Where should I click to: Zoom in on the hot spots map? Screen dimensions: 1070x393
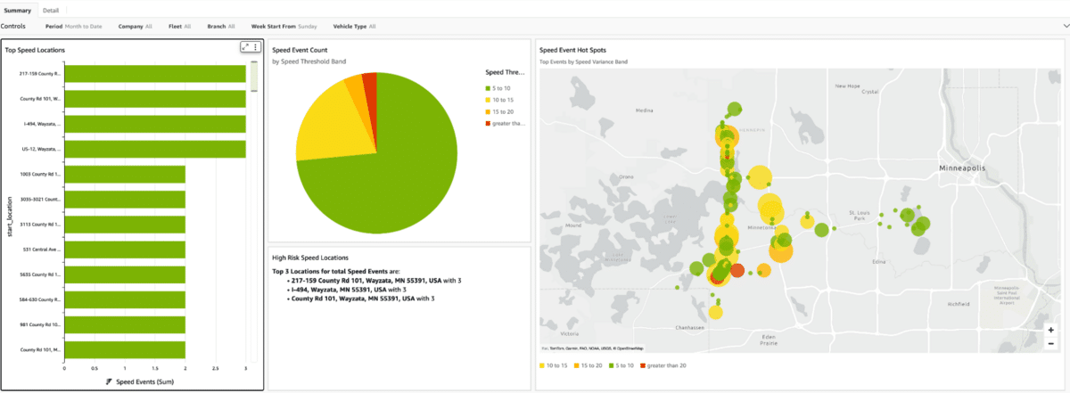(x=1051, y=329)
